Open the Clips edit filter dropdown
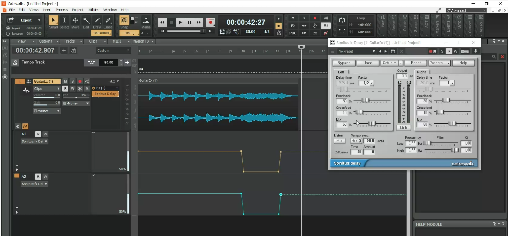Image resolution: width=508 pixels, height=236 pixels. pos(47,89)
